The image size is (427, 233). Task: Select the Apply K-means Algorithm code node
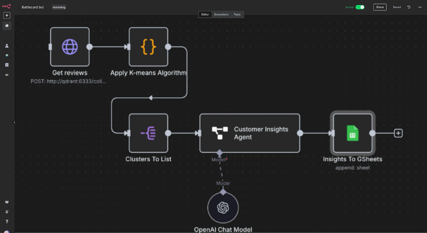coord(148,47)
